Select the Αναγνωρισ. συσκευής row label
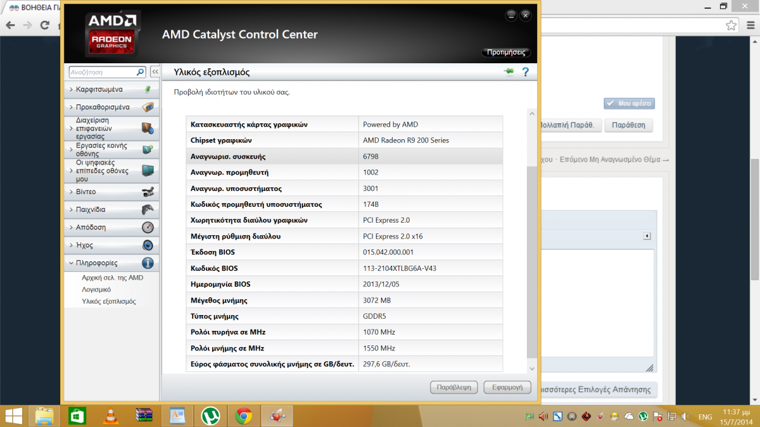 pos(228,156)
